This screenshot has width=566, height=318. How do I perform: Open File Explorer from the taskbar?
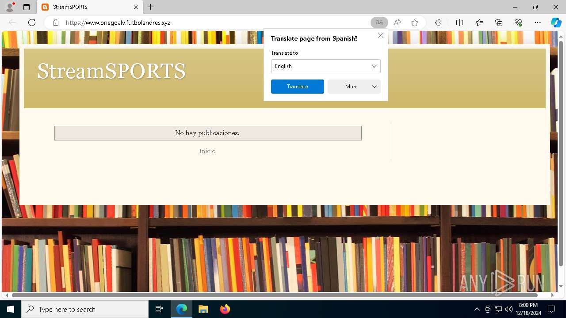coord(203,309)
